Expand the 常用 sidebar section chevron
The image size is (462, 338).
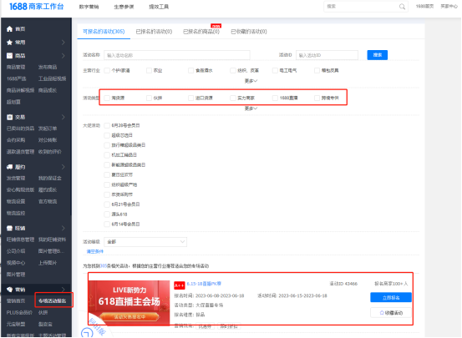[63, 43]
